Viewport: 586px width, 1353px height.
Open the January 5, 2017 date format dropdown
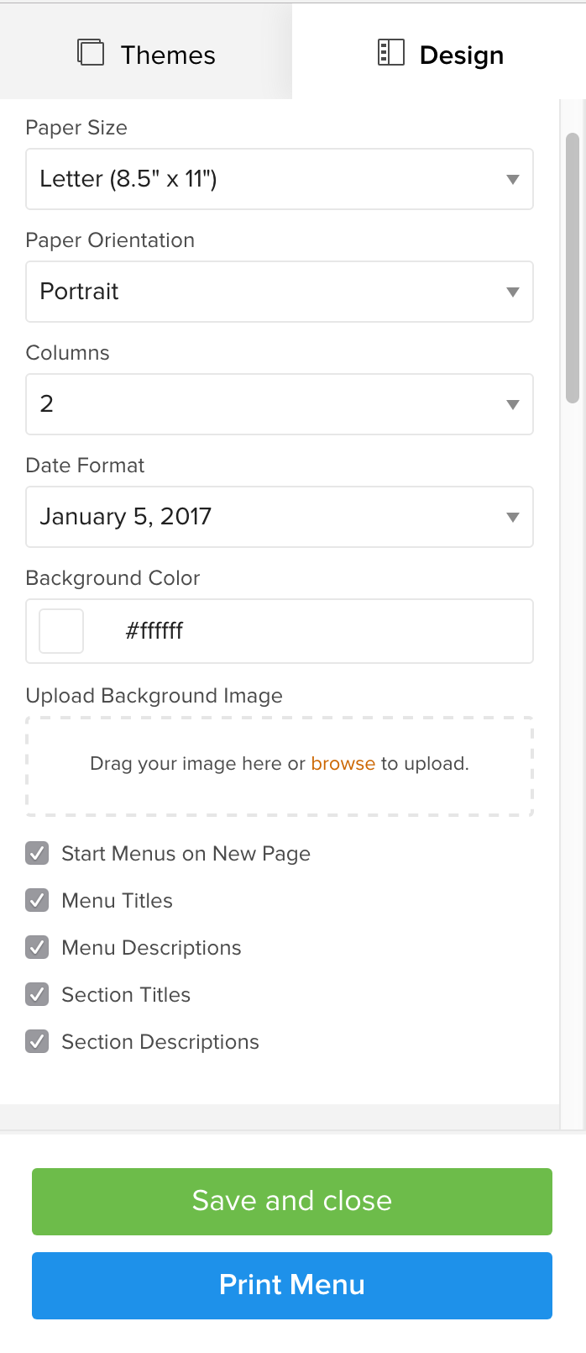280,517
